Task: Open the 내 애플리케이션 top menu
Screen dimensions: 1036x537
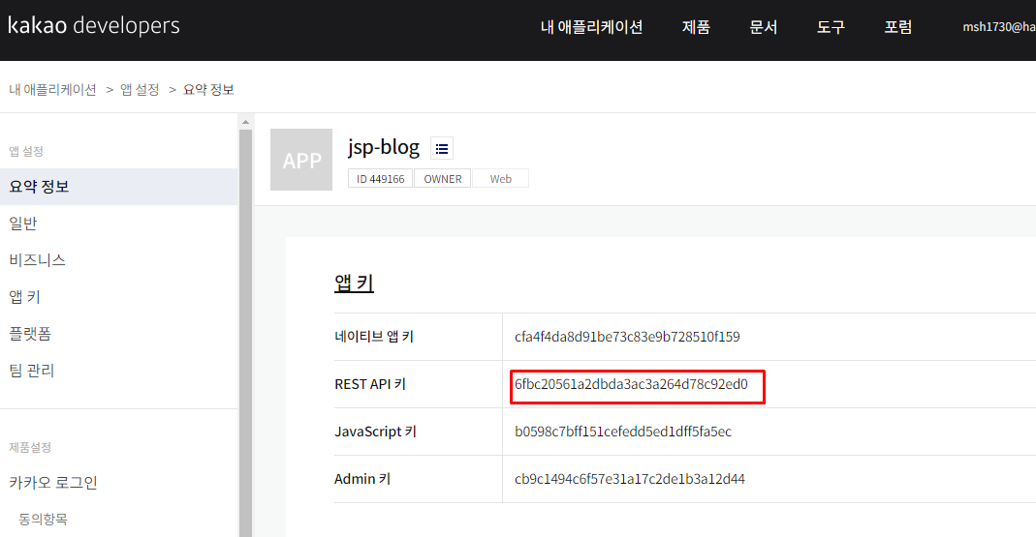Action: click(591, 27)
